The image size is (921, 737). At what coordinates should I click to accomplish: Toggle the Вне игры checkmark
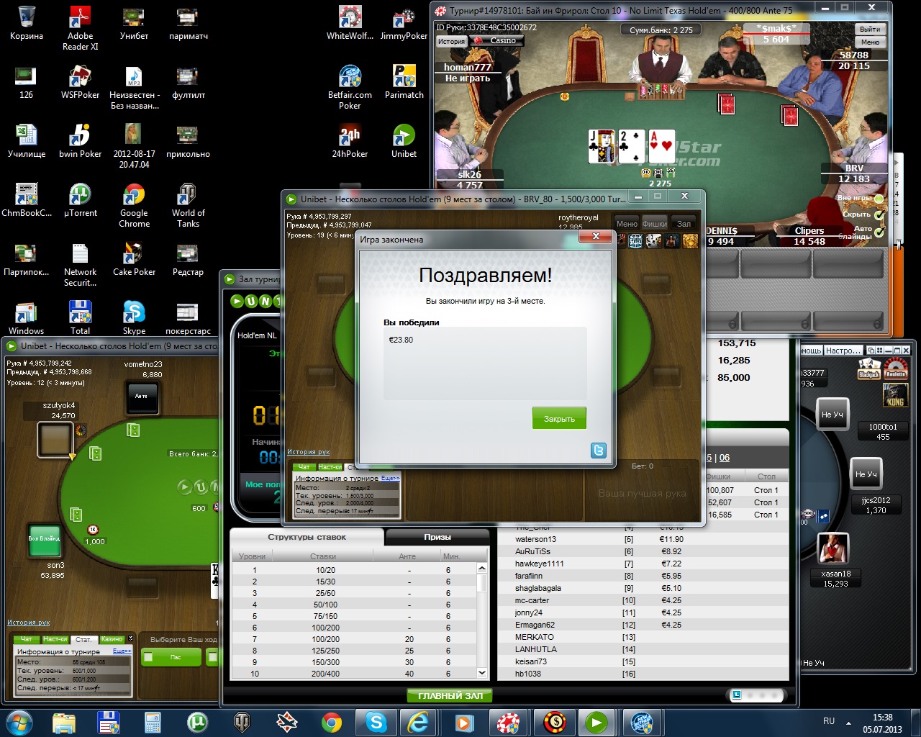(879, 197)
